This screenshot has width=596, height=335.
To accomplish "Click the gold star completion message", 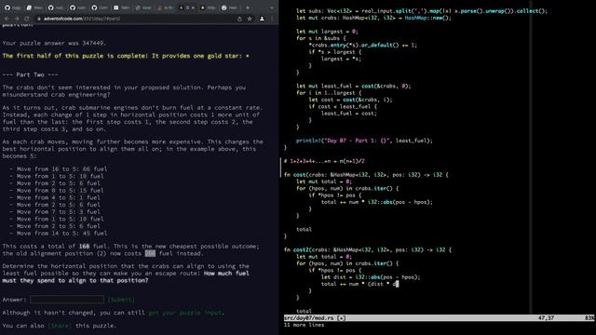I will [126, 56].
